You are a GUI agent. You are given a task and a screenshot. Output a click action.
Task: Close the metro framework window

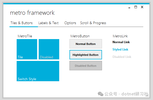click(142, 7)
